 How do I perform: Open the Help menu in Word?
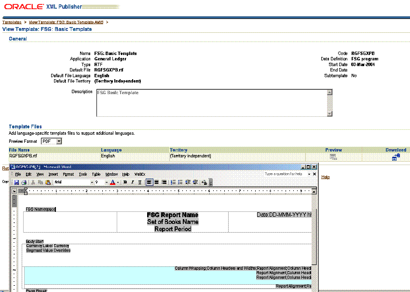point(126,174)
